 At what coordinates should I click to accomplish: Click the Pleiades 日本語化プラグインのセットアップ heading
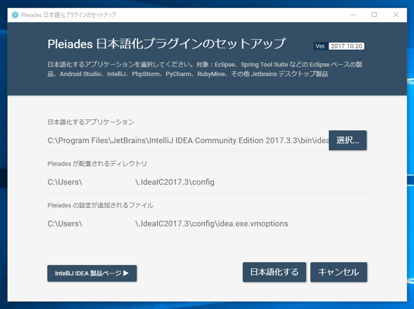(167, 44)
